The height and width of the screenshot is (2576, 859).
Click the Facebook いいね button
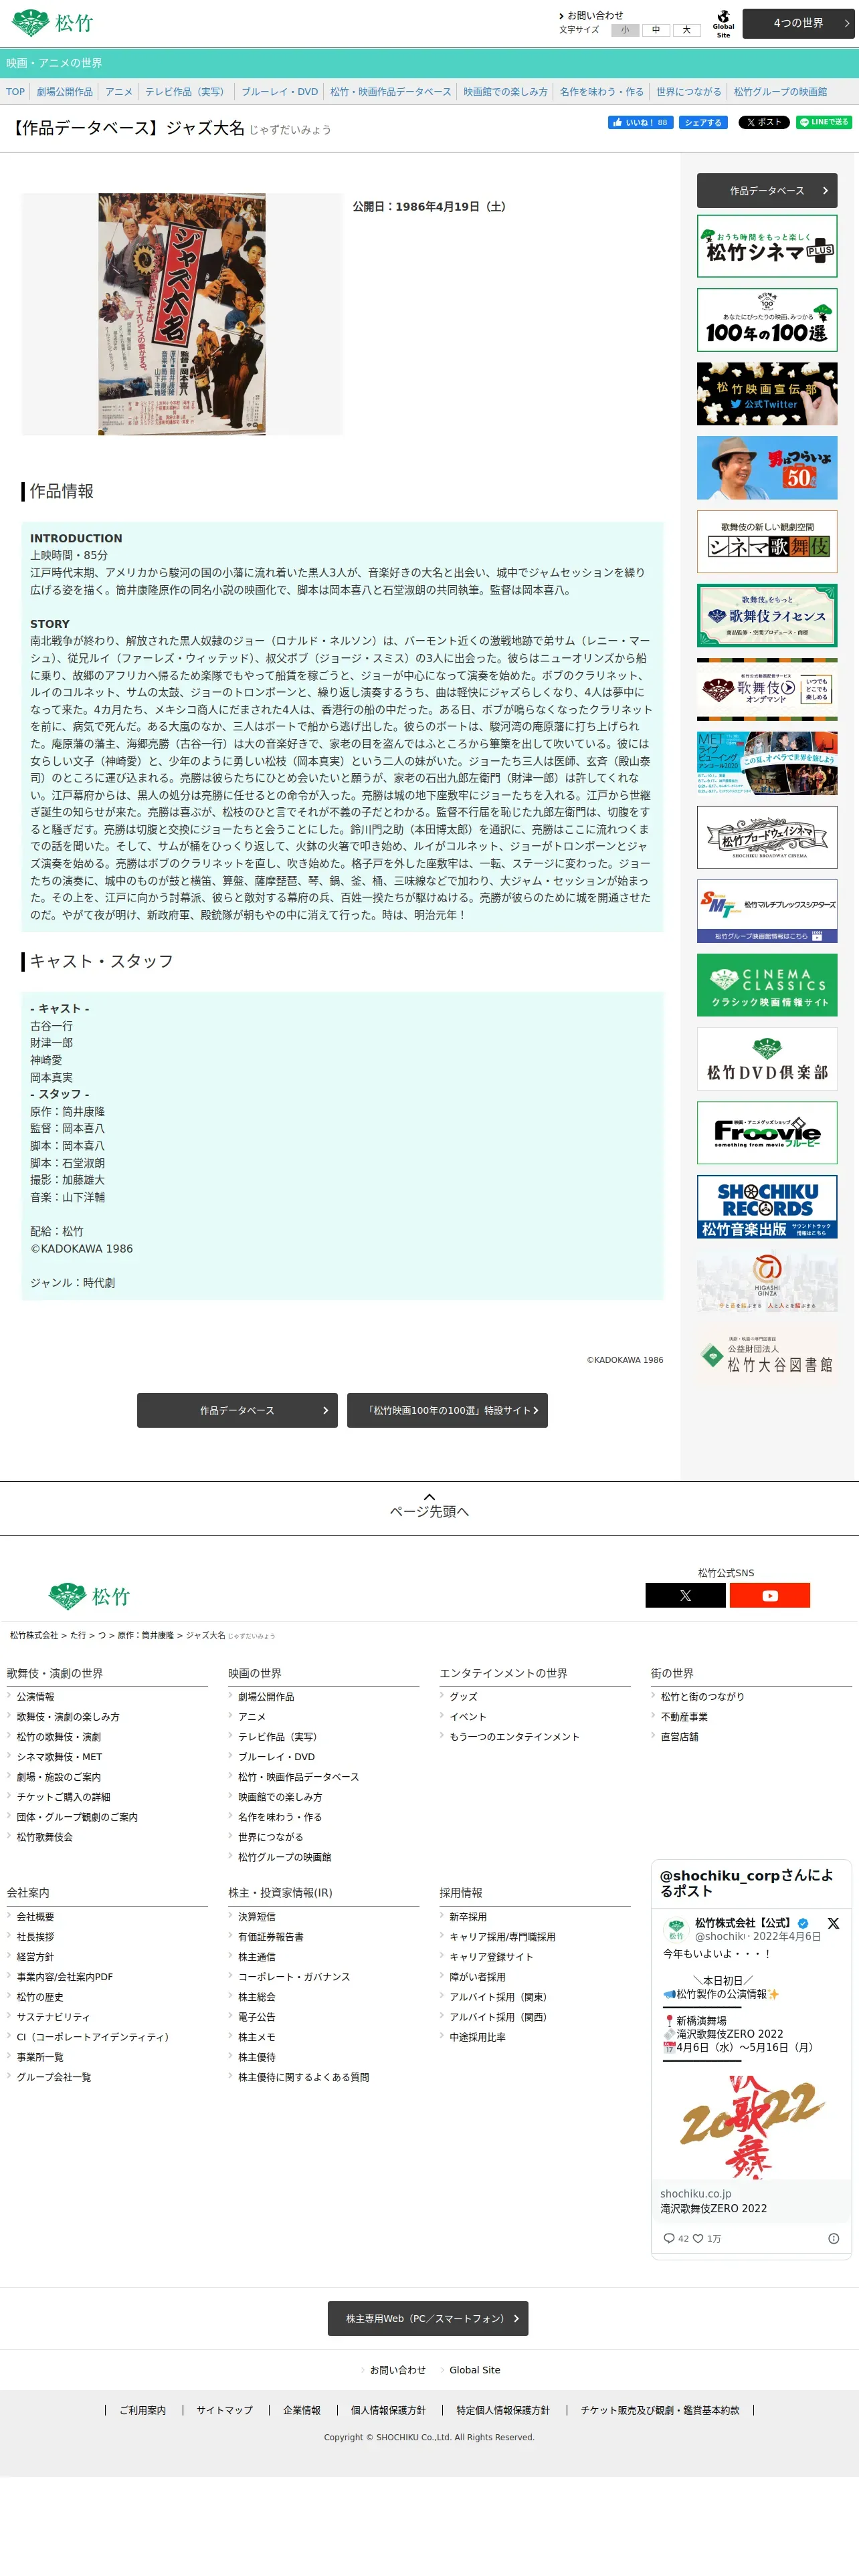click(x=640, y=122)
